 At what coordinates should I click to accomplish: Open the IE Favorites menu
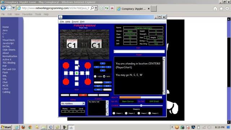tap(27, 14)
